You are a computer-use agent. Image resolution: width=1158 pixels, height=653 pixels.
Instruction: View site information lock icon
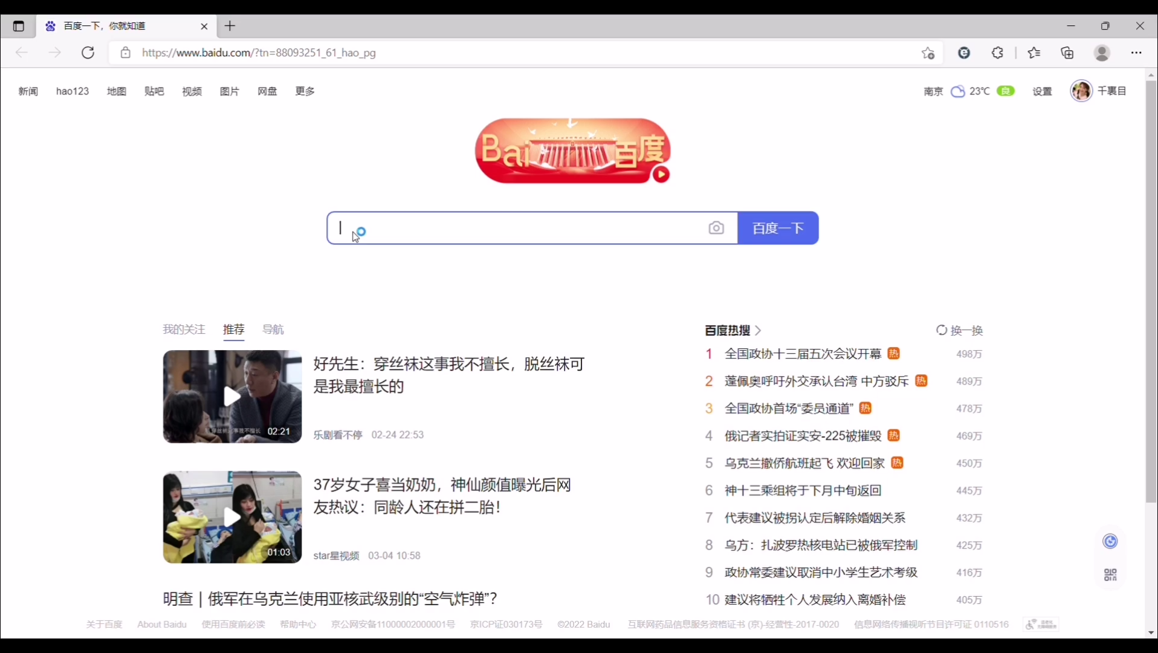point(125,53)
